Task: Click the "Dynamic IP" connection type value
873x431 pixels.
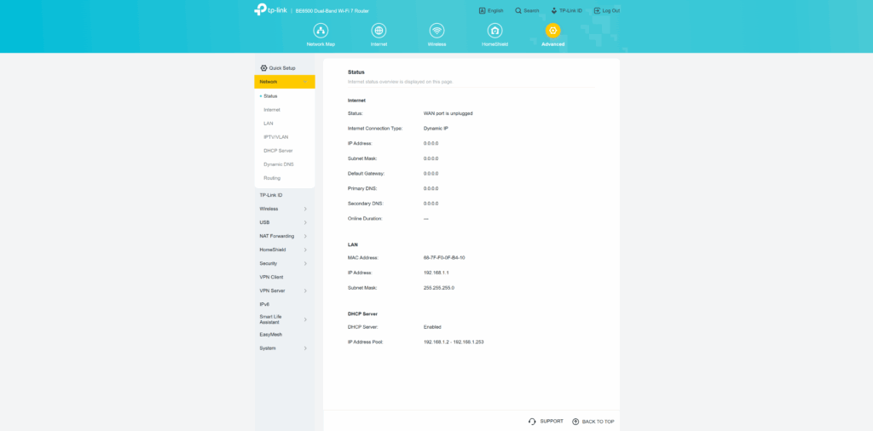Action: (x=436, y=129)
